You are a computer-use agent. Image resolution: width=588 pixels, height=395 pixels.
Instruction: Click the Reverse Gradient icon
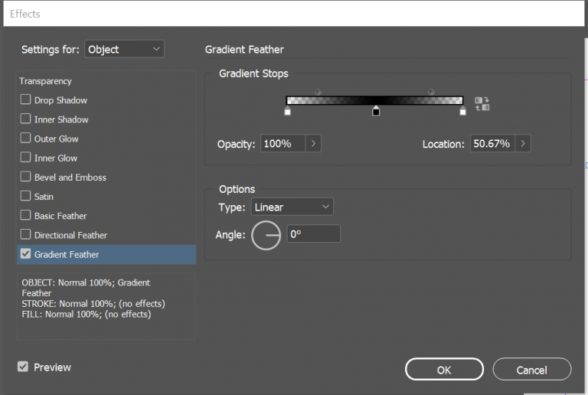coord(482,103)
